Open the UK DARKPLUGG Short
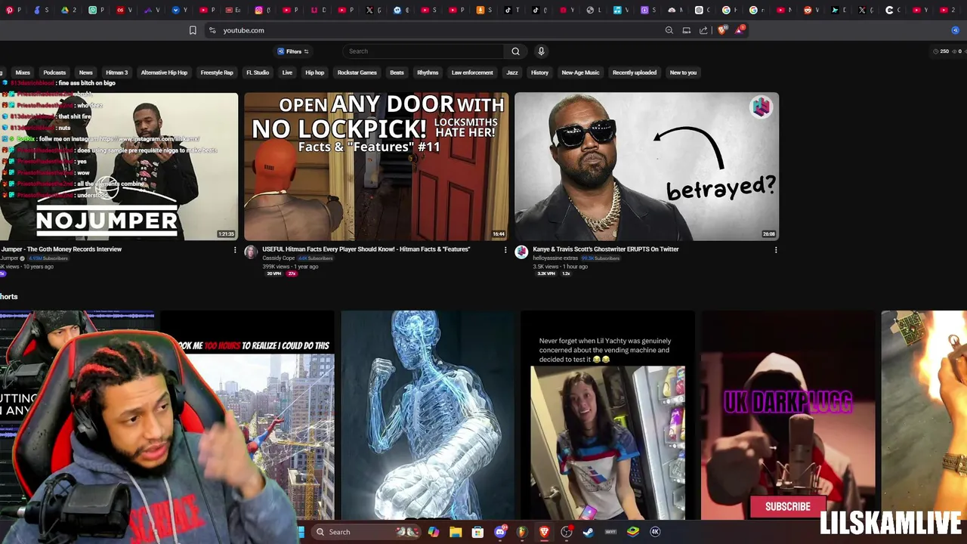The height and width of the screenshot is (544, 967). click(788, 416)
